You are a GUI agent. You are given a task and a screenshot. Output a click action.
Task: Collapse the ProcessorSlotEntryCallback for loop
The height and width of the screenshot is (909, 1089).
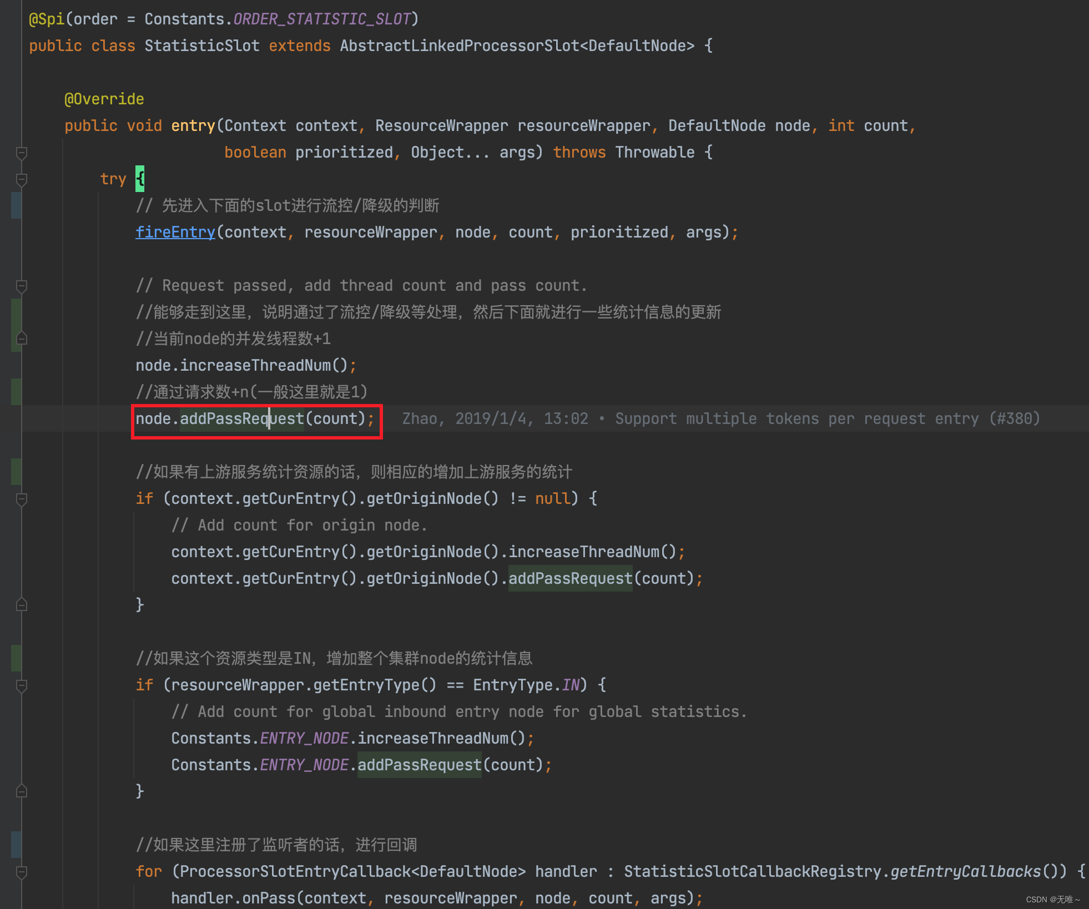coord(22,872)
